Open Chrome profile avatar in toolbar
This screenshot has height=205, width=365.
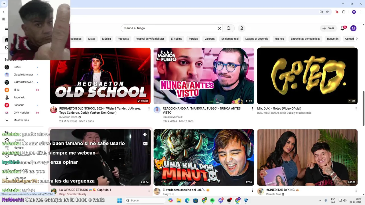tap(354, 12)
